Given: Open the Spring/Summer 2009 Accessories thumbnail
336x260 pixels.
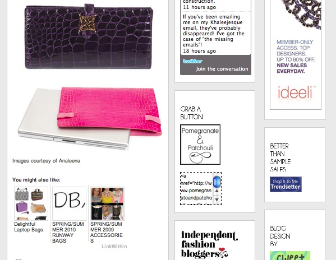Looking at the screenshot, I should [107, 203].
